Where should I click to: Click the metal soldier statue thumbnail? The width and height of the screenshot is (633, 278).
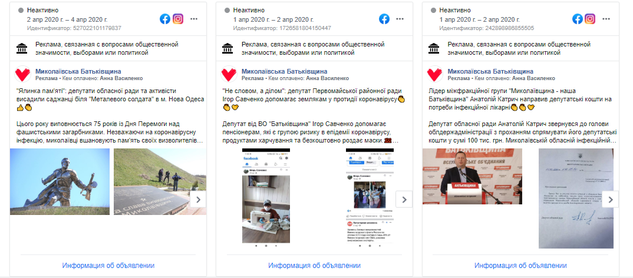(60, 181)
